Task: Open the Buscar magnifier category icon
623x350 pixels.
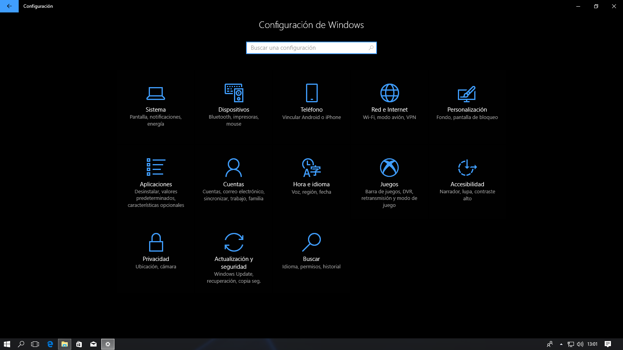Action: click(x=311, y=242)
